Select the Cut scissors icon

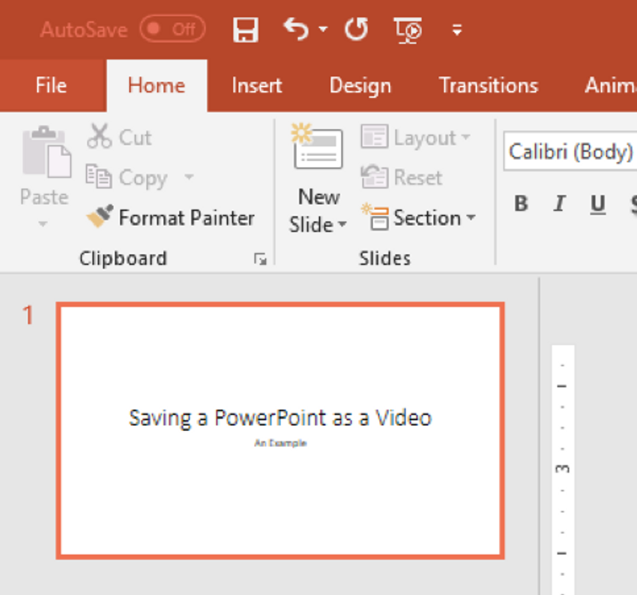point(100,136)
